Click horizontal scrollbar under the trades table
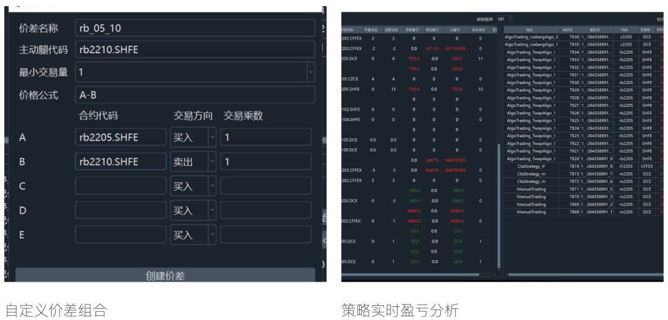 click(586, 275)
